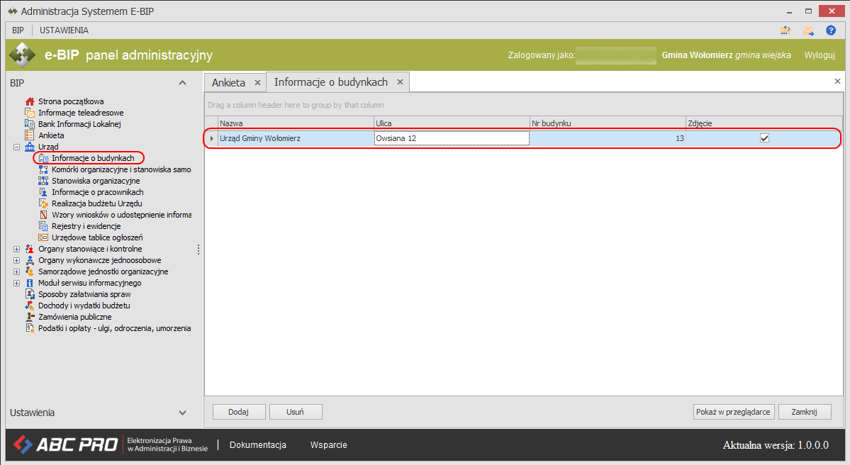Image resolution: width=850 pixels, height=465 pixels.
Task: Click Pokaż w przeglądarce button
Action: [x=734, y=412]
